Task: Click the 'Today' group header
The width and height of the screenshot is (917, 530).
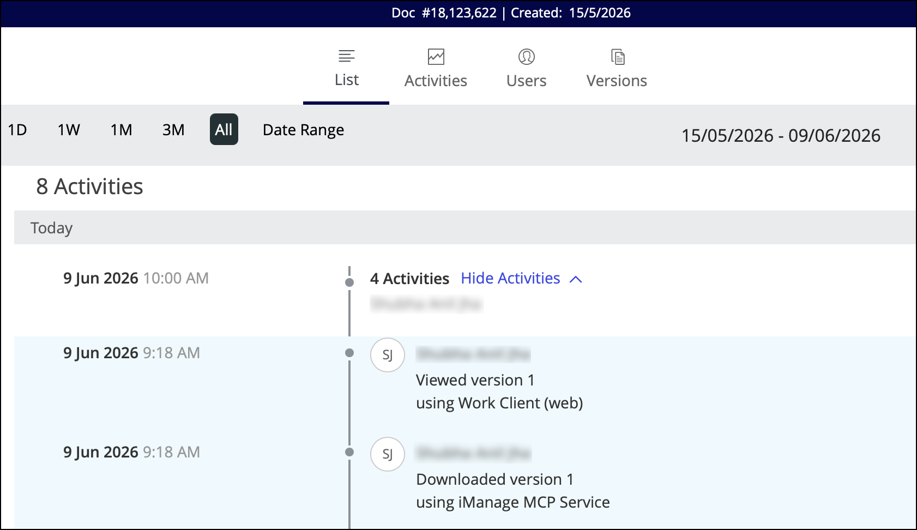Action: (465, 227)
